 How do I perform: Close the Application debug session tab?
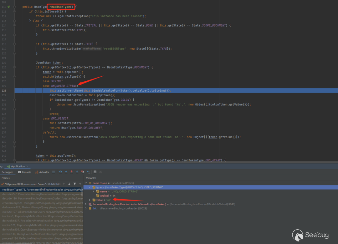click(x=27, y=166)
